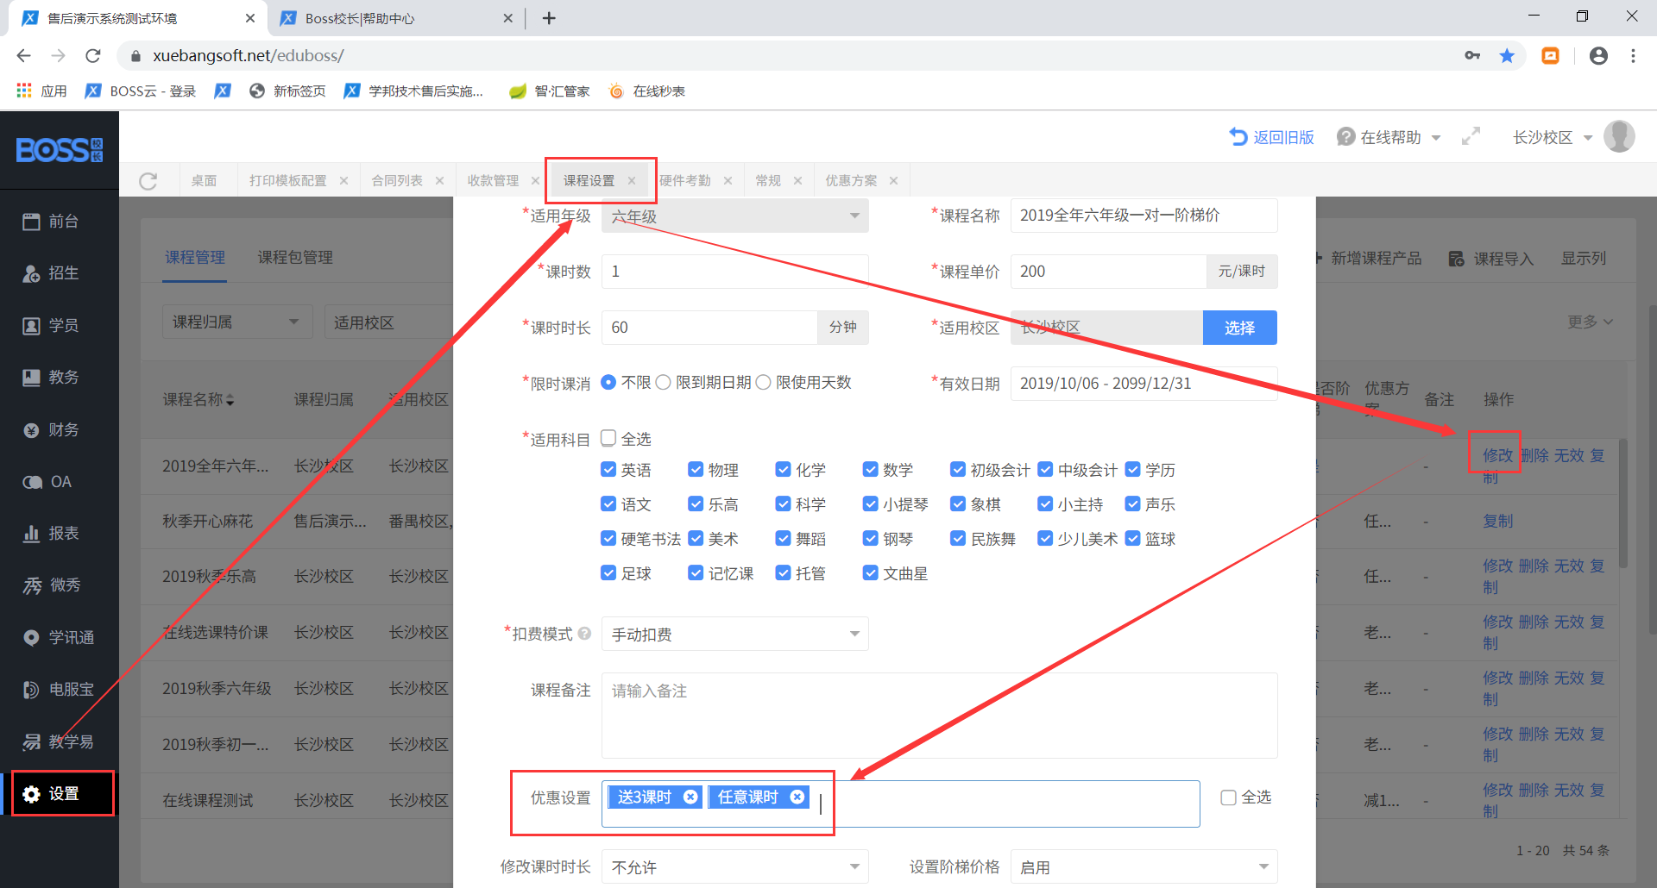
Task: Select the 不限 radio option
Action: (x=608, y=382)
